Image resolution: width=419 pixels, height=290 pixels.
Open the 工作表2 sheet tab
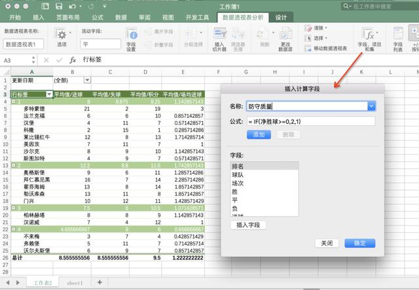(43, 283)
